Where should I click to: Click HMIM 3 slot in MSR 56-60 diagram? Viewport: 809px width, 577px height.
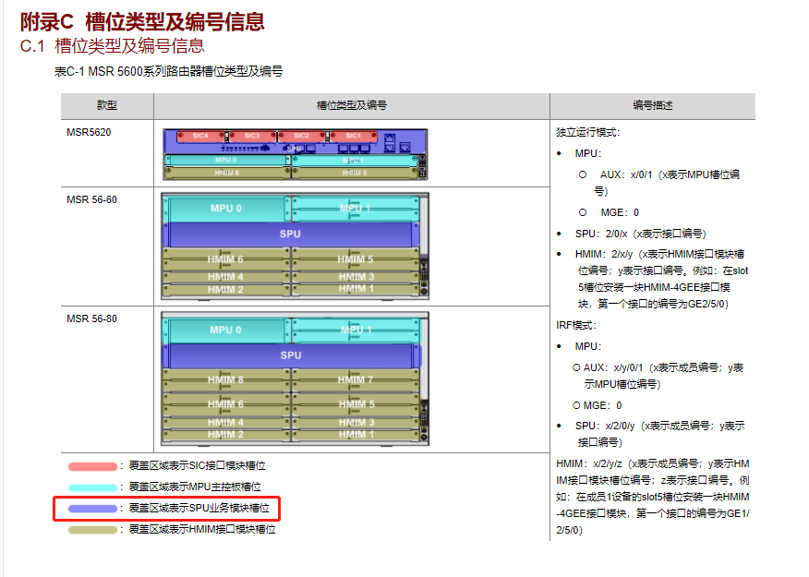(355, 277)
